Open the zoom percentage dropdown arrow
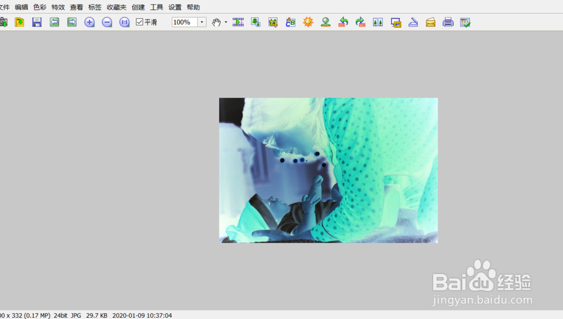The image size is (563, 319). [x=202, y=23]
